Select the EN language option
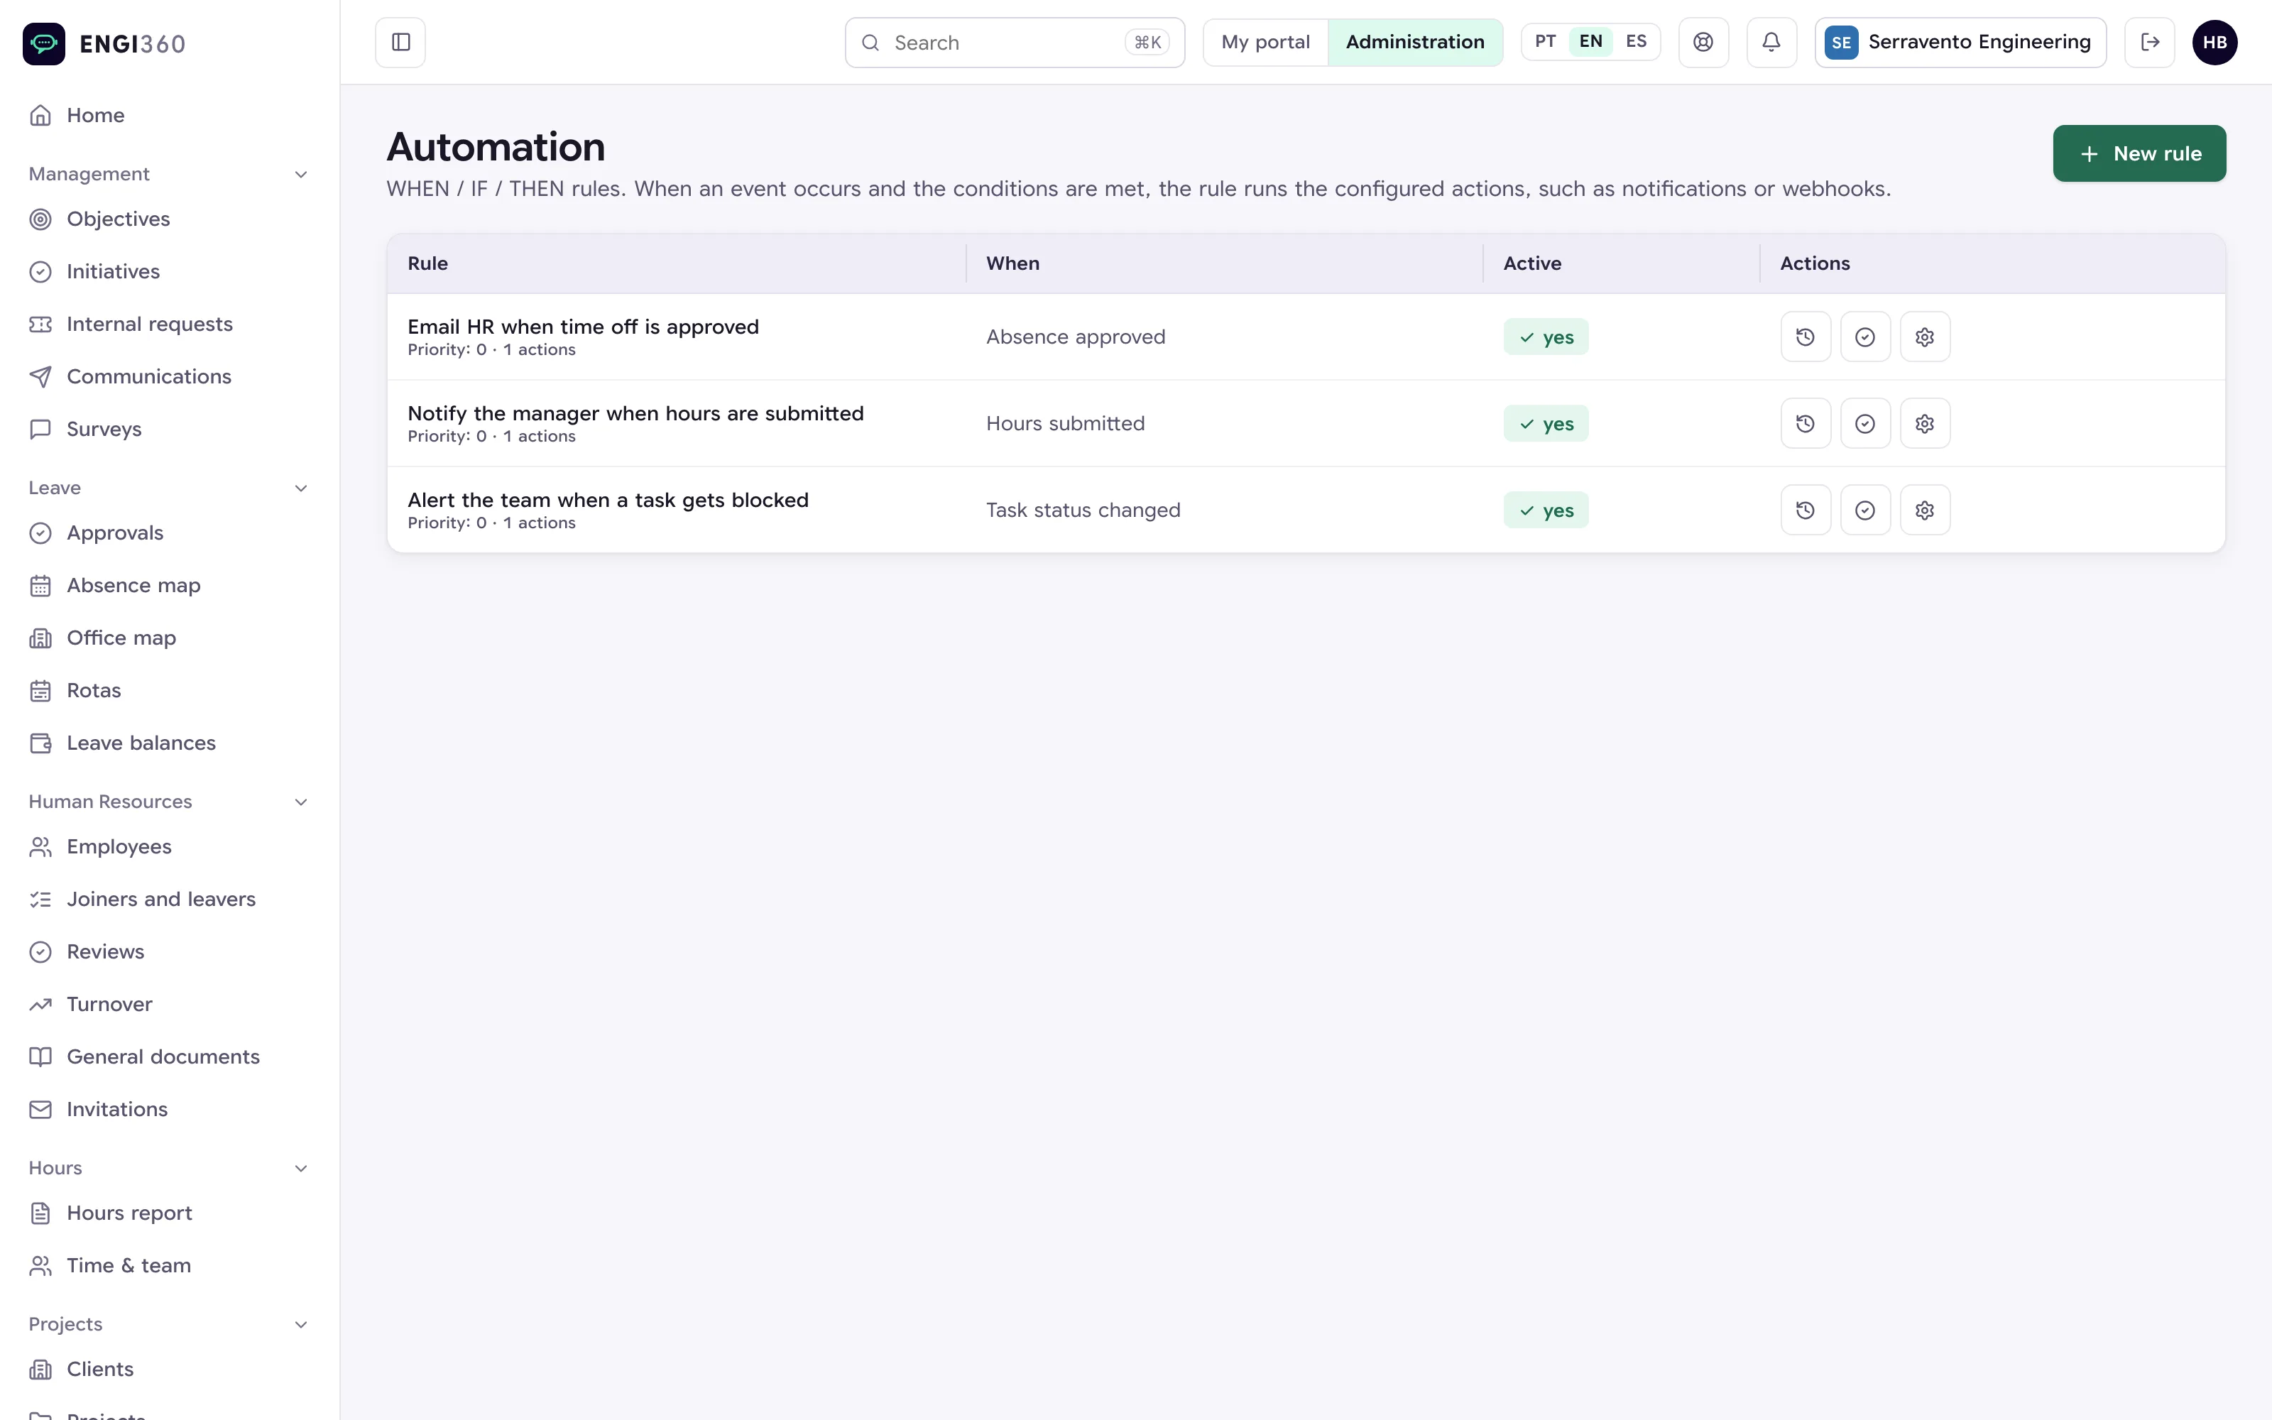This screenshot has width=2272, height=1420. tap(1590, 41)
